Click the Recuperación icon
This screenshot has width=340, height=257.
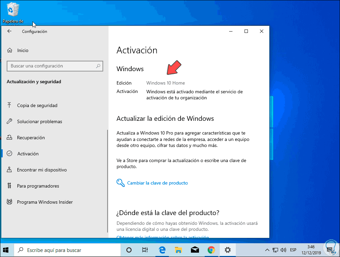[9, 138]
